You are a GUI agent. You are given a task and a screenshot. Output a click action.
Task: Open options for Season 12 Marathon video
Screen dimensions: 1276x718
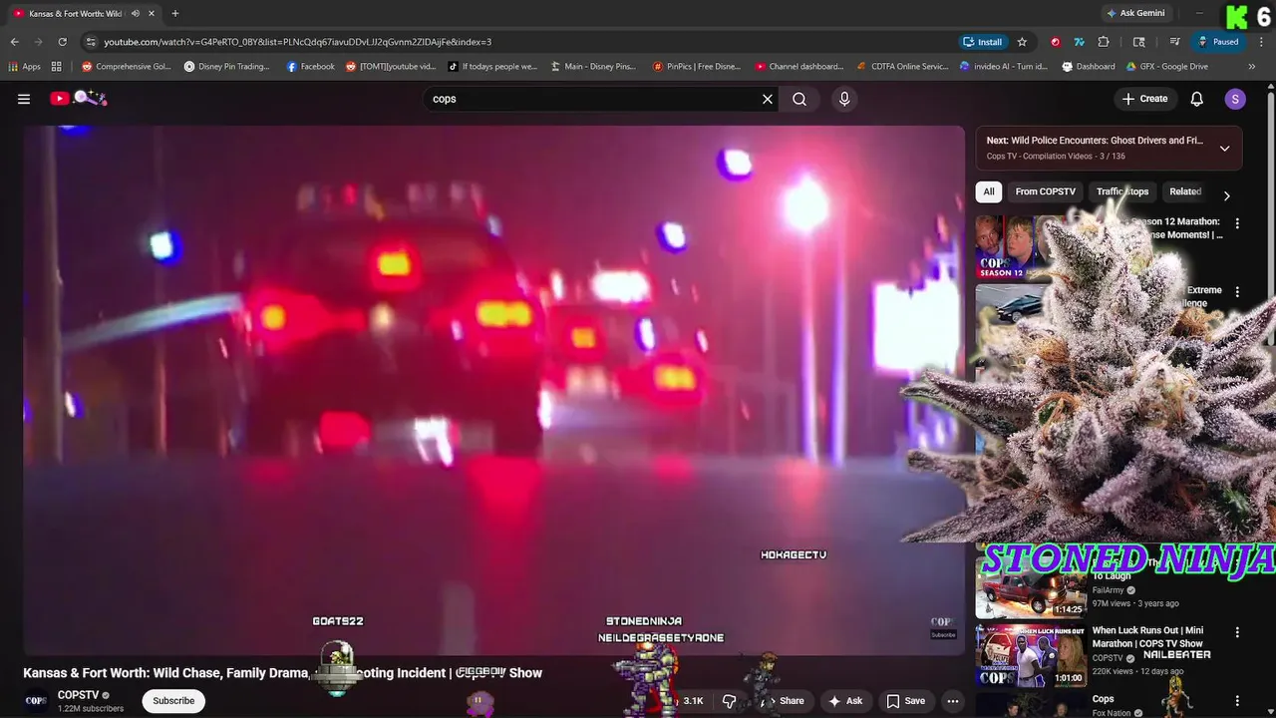click(1237, 223)
